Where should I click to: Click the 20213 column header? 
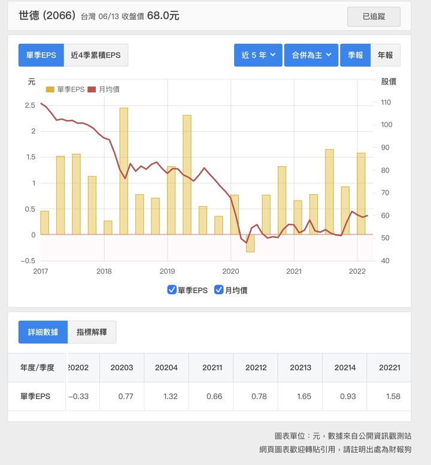pos(301,368)
